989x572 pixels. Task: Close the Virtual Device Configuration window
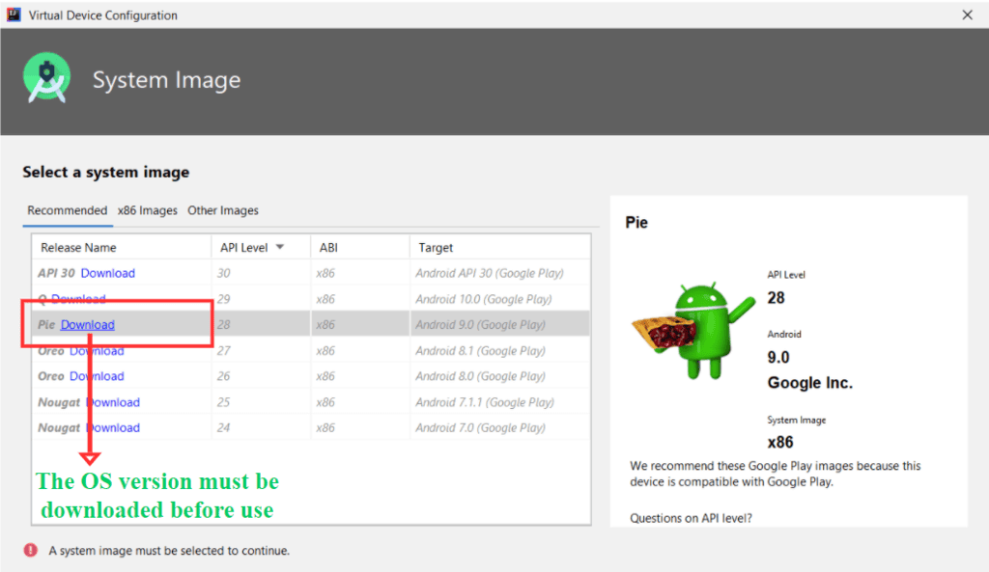tap(967, 15)
